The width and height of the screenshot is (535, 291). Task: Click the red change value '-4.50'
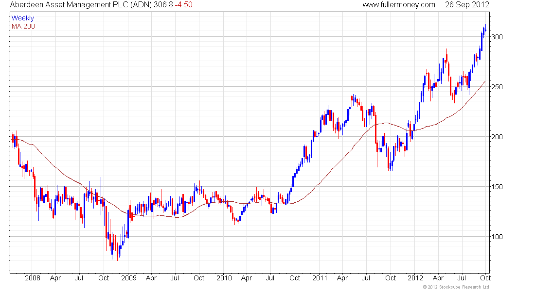183,5
